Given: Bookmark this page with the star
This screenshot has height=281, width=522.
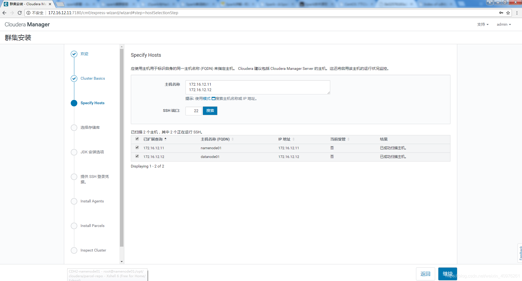Looking at the screenshot, I should point(508,13).
